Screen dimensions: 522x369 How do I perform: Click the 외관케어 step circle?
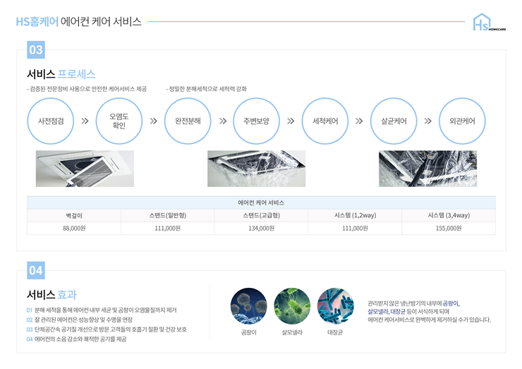(462, 121)
